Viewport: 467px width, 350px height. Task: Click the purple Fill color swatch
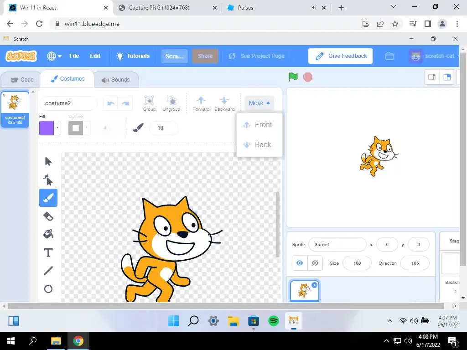47,128
